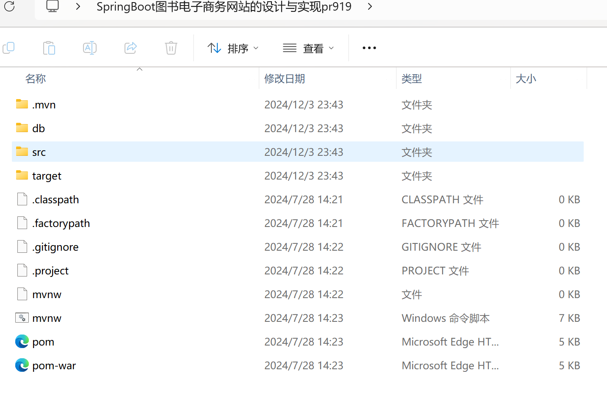Click SpringBoot folder path in address bar
607x401 pixels.
click(x=224, y=7)
